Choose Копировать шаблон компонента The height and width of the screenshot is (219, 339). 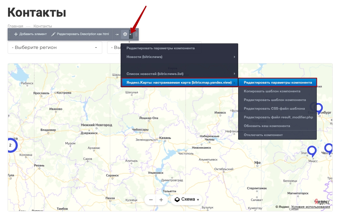pyautogui.click(x=272, y=91)
